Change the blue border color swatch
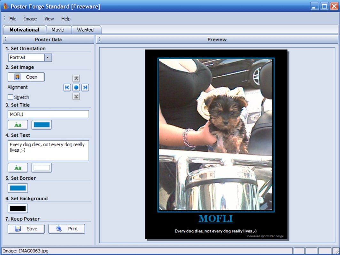 18,188
